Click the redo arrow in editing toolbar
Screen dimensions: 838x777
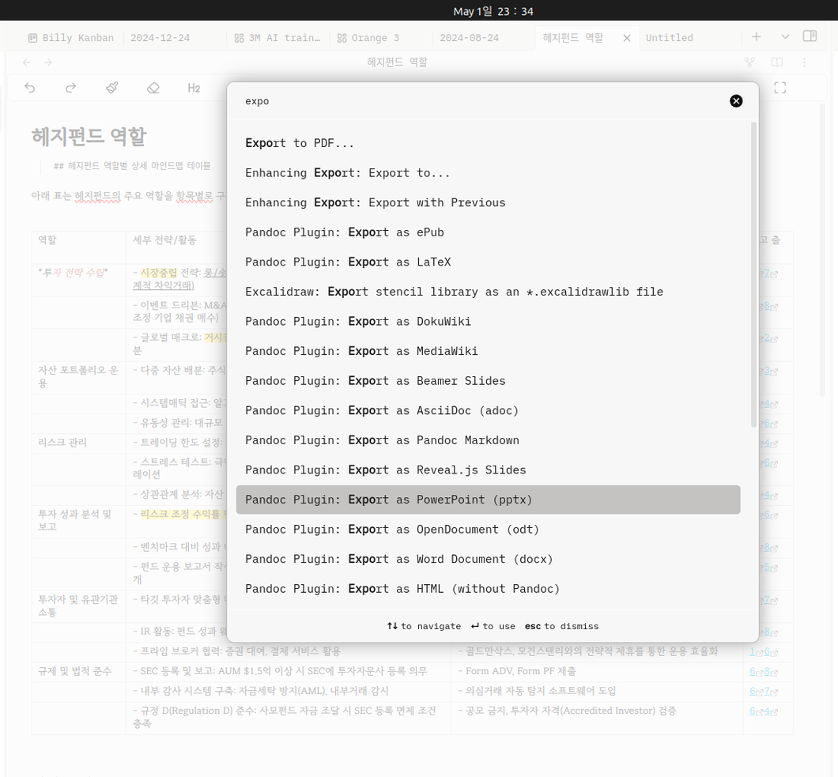70,88
